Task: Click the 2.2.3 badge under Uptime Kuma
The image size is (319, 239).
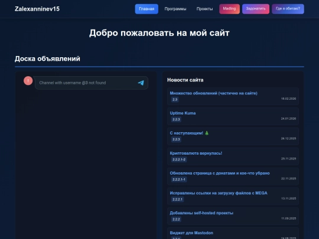Action: pos(176,119)
